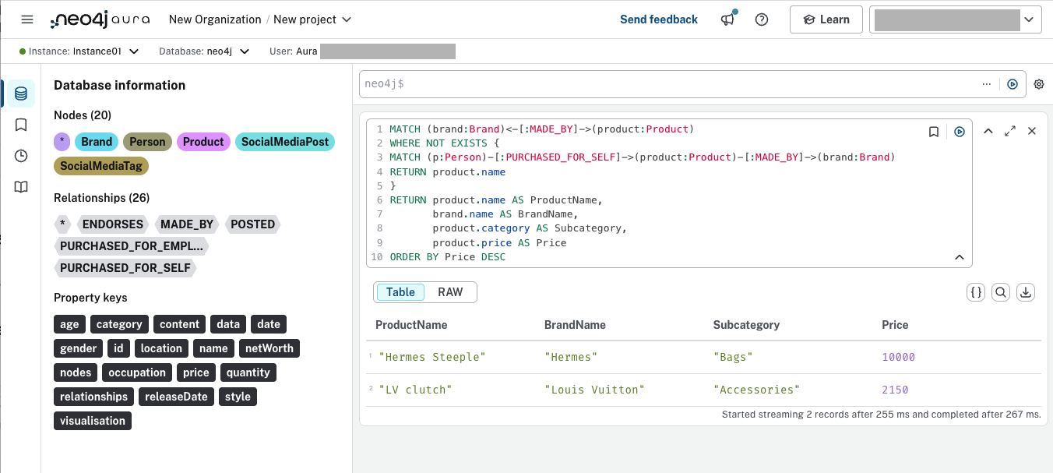
Task: Open the neo4j database dropdown
Action: pyautogui.click(x=245, y=51)
